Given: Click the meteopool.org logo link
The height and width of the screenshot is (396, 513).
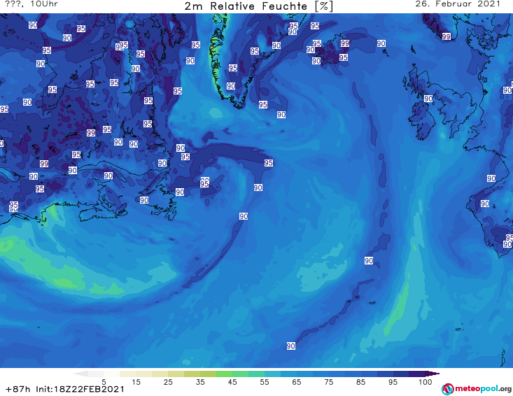Looking at the screenshot, I should [x=477, y=389].
